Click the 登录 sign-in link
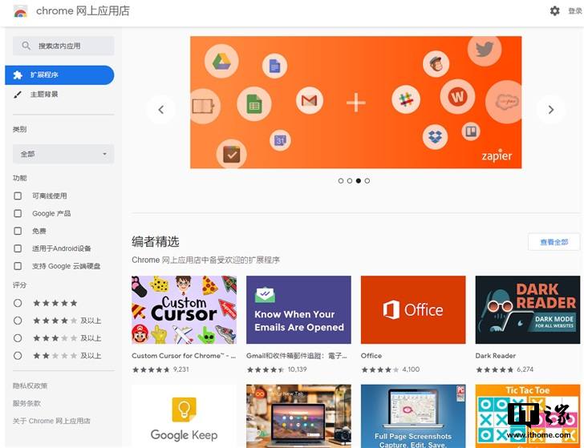The width and height of the screenshot is (584, 448). [575, 11]
